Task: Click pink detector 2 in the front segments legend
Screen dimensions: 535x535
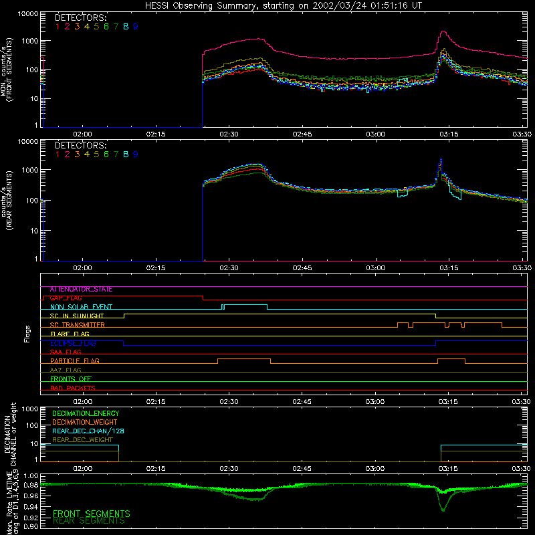Action: [68, 27]
